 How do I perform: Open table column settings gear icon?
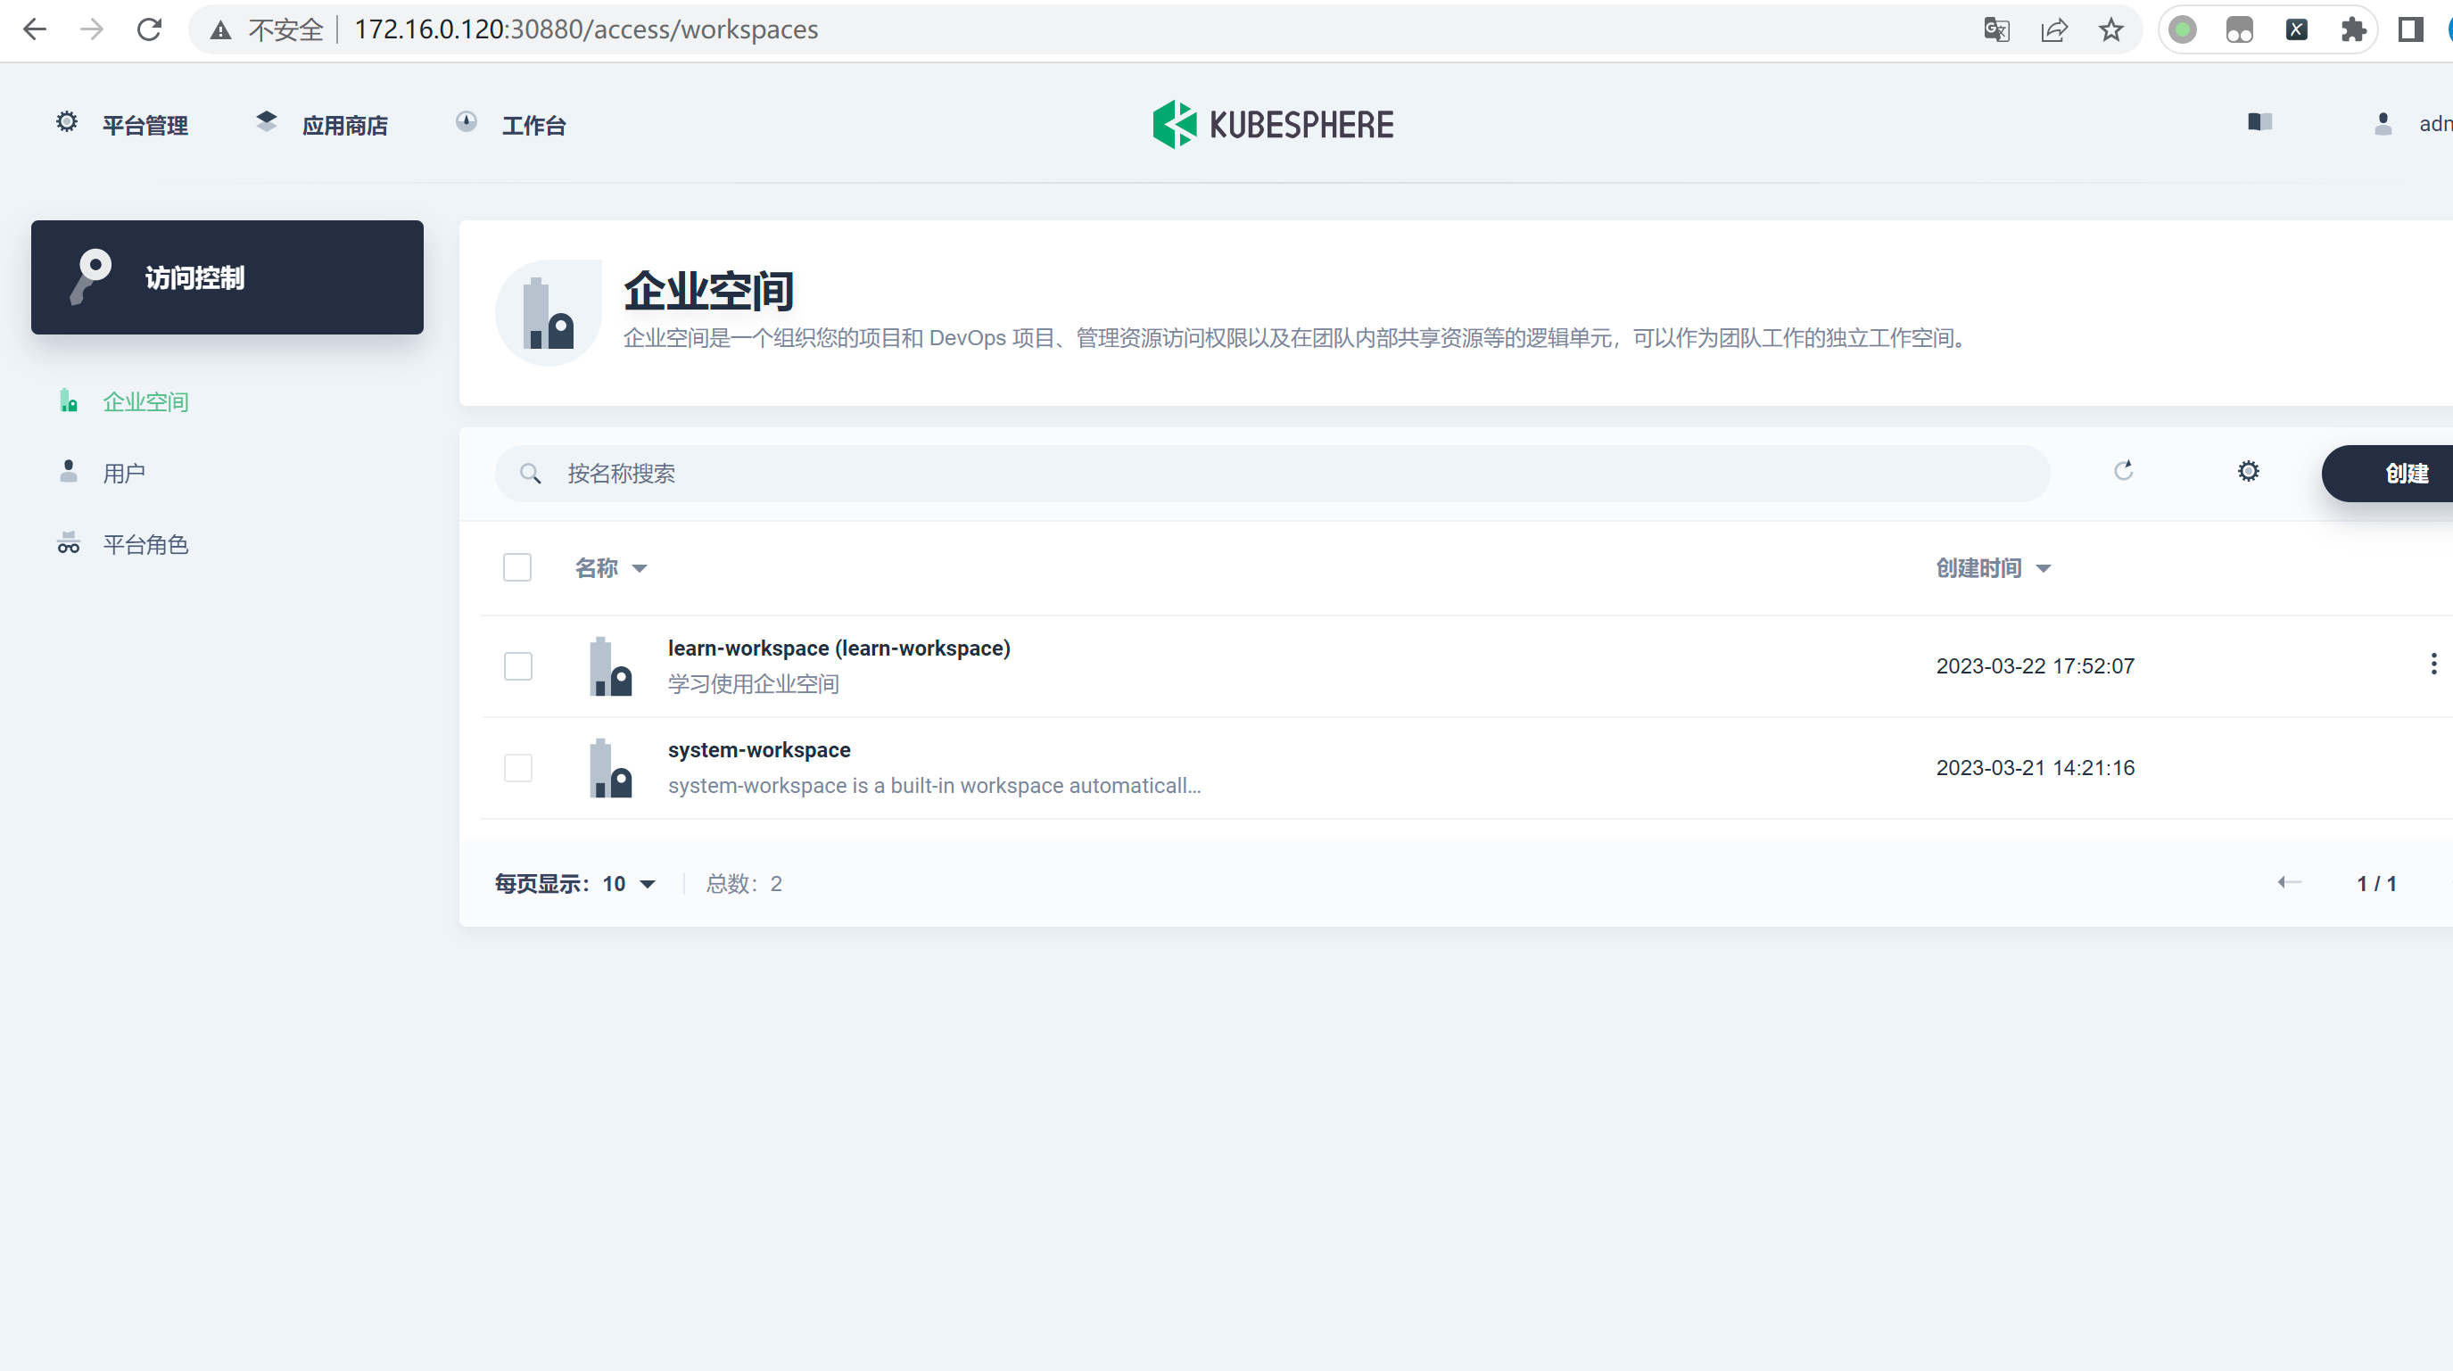[2247, 471]
